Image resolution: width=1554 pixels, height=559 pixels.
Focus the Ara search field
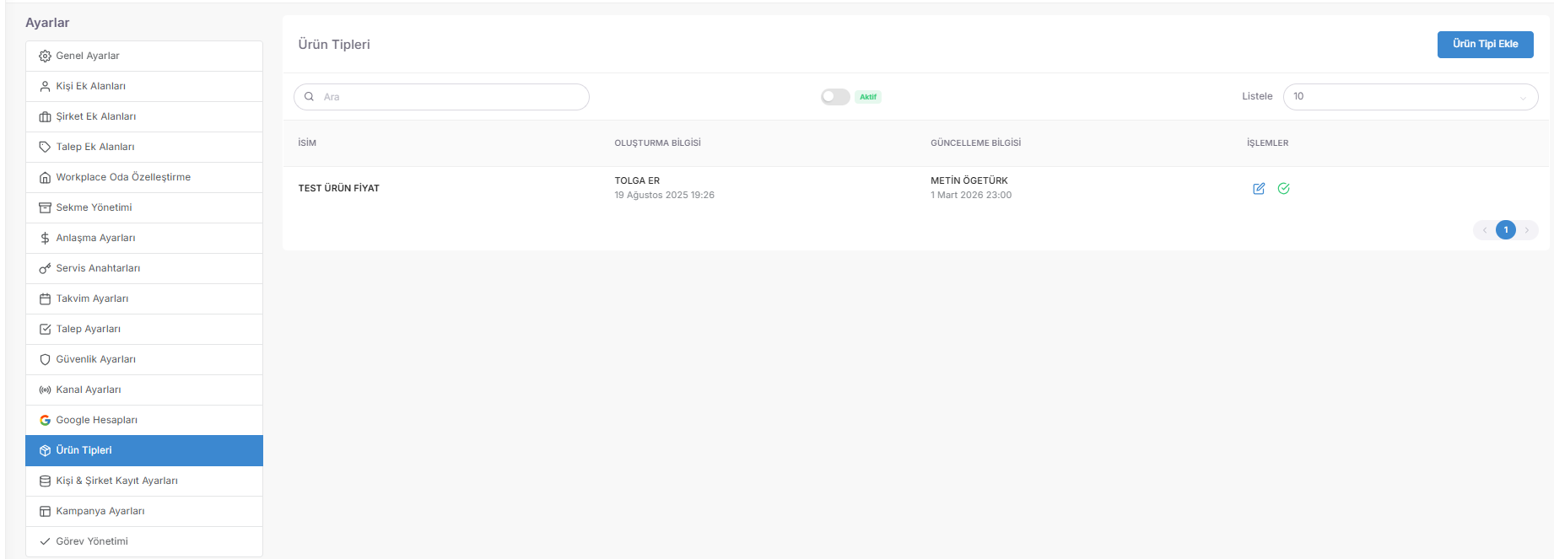[x=441, y=97]
